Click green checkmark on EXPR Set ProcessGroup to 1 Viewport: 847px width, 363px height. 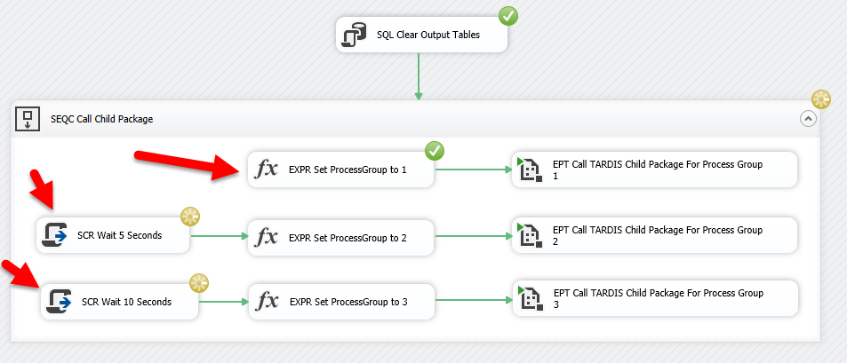pos(435,150)
